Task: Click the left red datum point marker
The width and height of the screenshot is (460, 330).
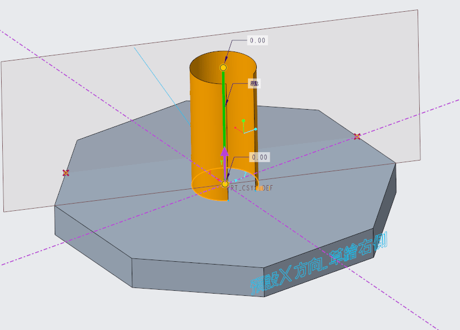Action: (66, 173)
